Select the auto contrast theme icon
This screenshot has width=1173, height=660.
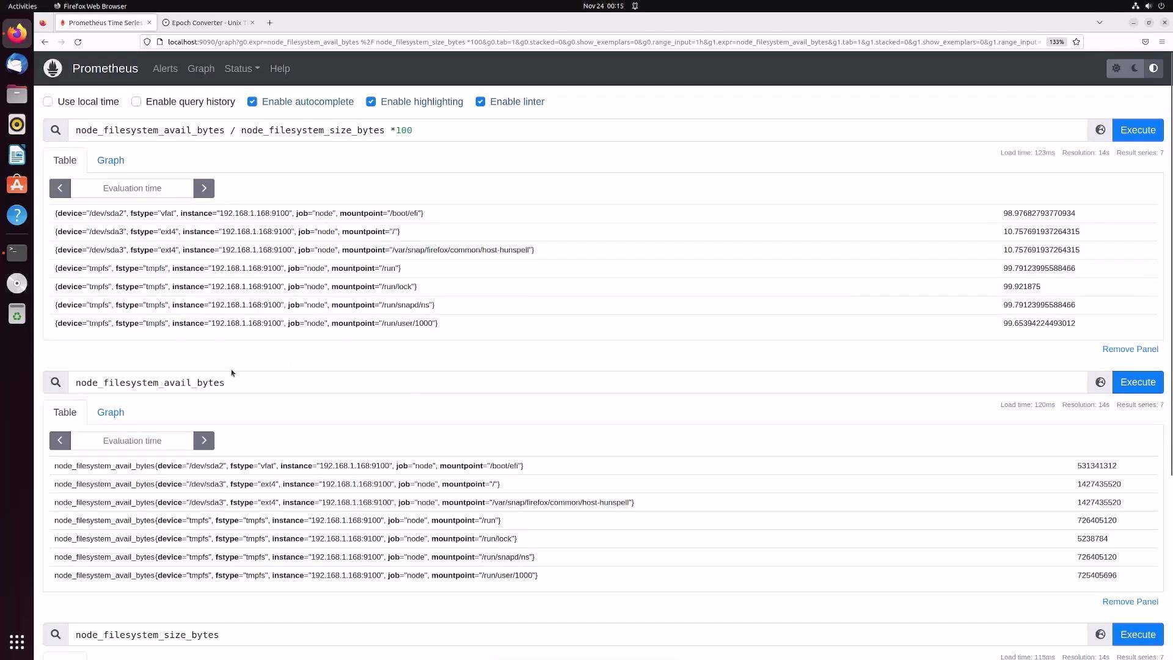(1153, 68)
